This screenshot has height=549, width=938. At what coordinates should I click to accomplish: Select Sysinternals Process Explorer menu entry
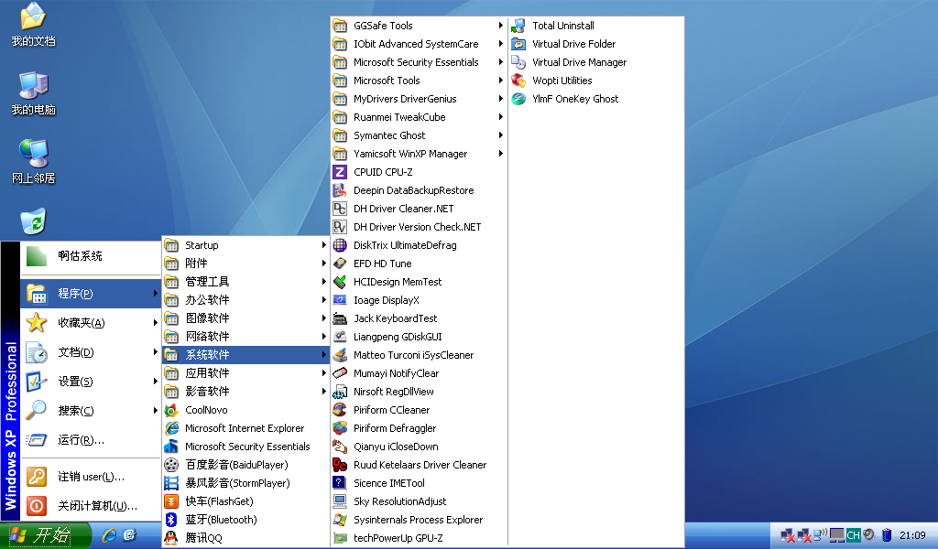coord(418,520)
